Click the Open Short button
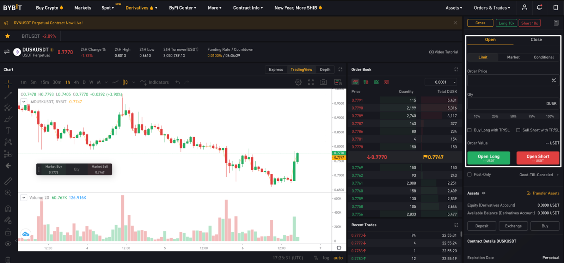The width and height of the screenshot is (564, 263). pos(538,158)
